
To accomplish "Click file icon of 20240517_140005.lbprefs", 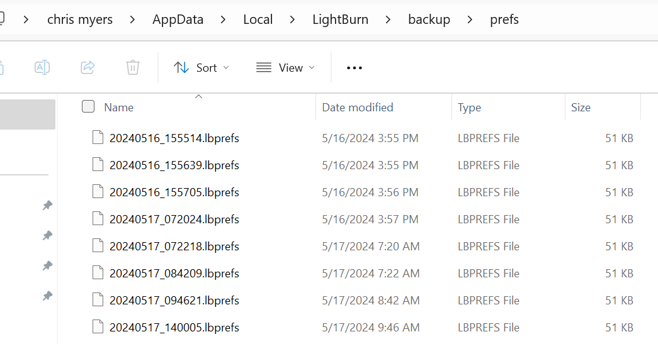I will click(98, 327).
